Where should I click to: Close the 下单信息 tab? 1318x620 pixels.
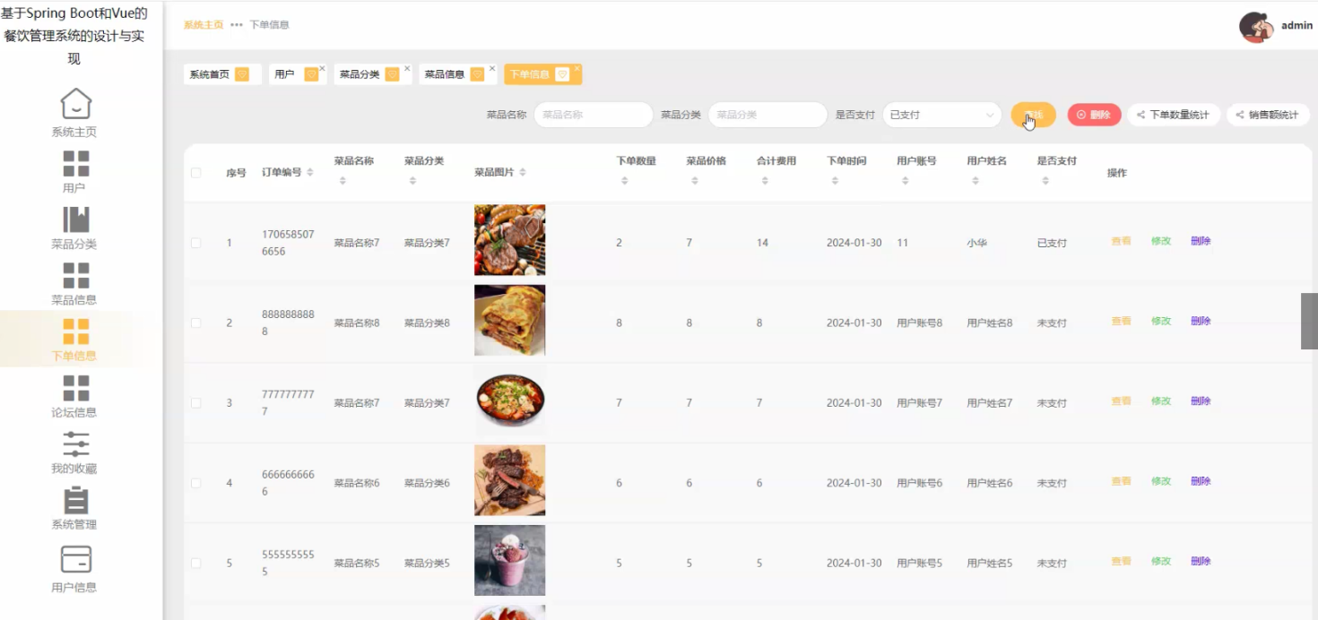click(577, 68)
